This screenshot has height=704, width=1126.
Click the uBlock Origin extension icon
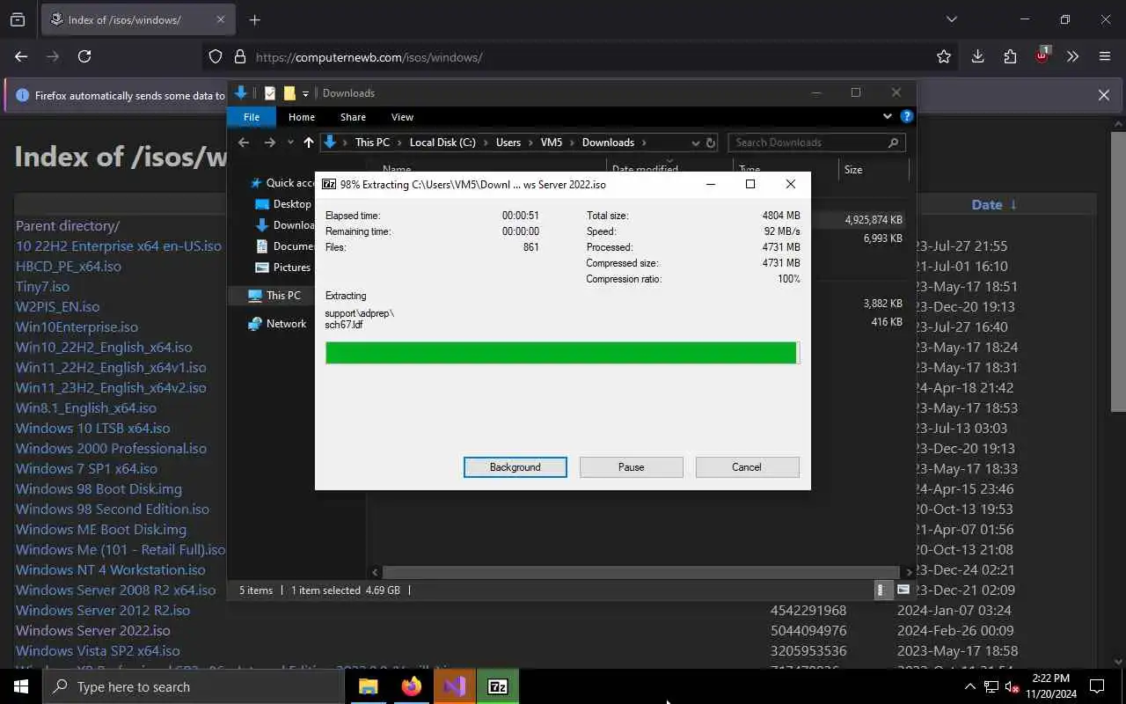point(1042,55)
